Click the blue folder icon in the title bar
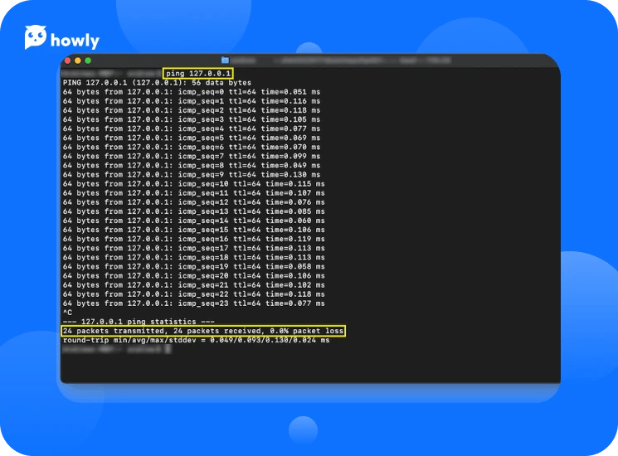The height and width of the screenshot is (456, 618). (x=225, y=61)
